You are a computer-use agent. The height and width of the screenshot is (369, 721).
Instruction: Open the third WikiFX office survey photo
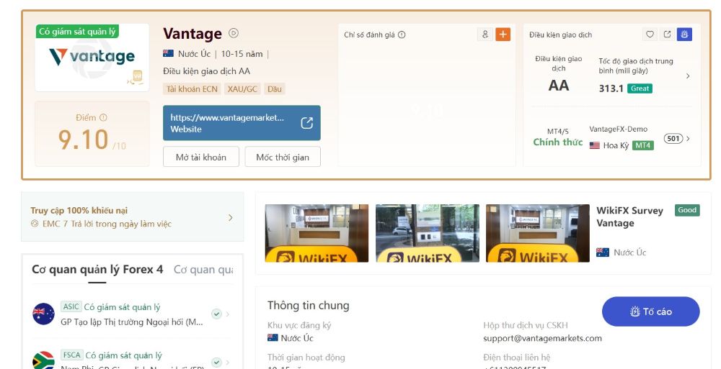coord(538,233)
